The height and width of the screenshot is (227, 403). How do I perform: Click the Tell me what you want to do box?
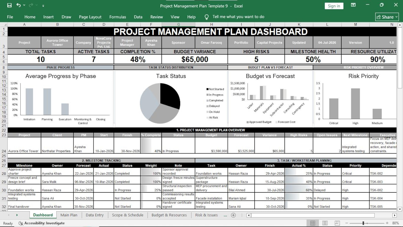[238, 17]
